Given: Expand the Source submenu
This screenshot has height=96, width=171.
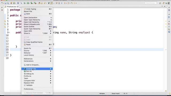Looking at the screenshot, I should [x=37, y=51].
